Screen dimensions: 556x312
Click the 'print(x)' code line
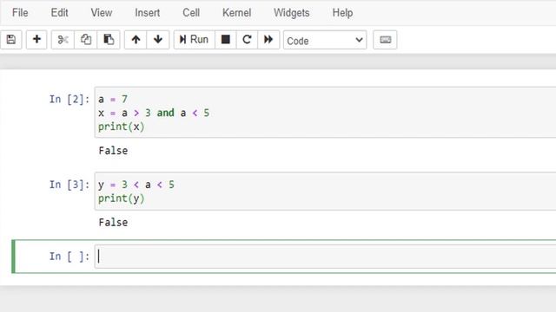point(122,127)
